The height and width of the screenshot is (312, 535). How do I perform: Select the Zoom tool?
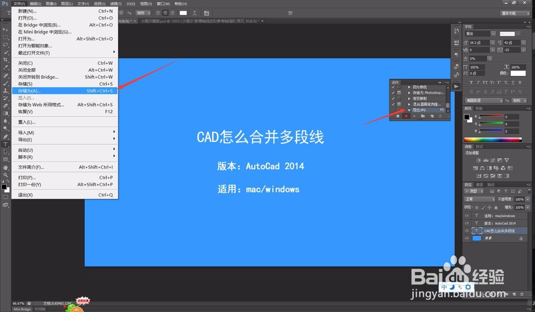pos(5,175)
